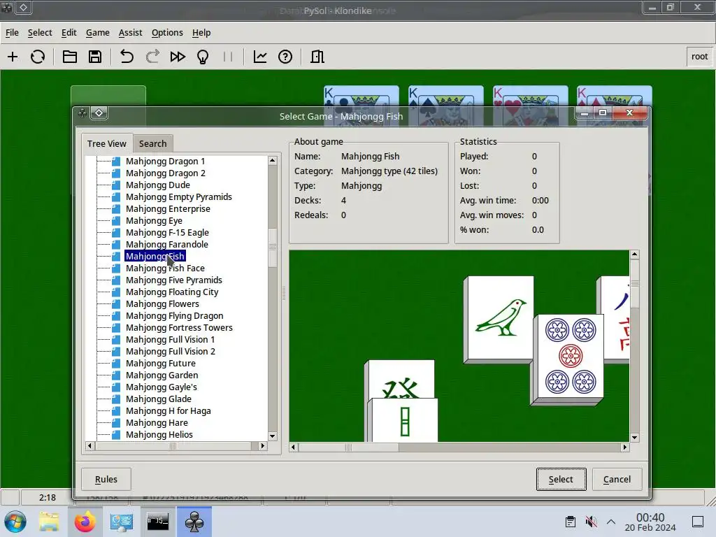Screen dimensions: 716x537
Task: Click the bird tile in preview
Action: [x=499, y=319]
